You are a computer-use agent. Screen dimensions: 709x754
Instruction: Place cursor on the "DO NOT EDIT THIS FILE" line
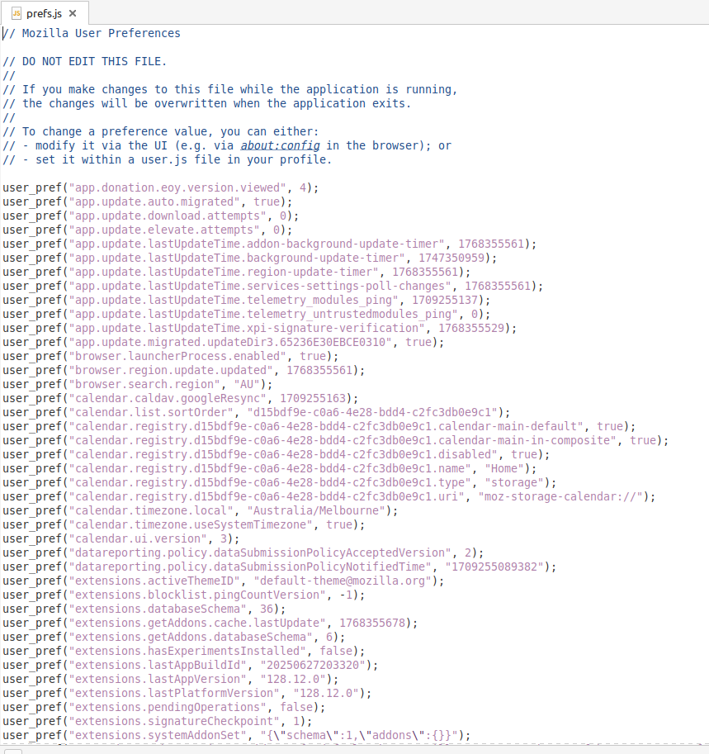coord(94,61)
